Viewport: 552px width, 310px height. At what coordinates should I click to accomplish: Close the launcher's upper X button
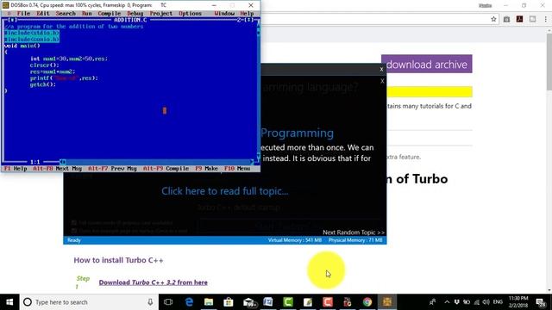tap(381, 69)
